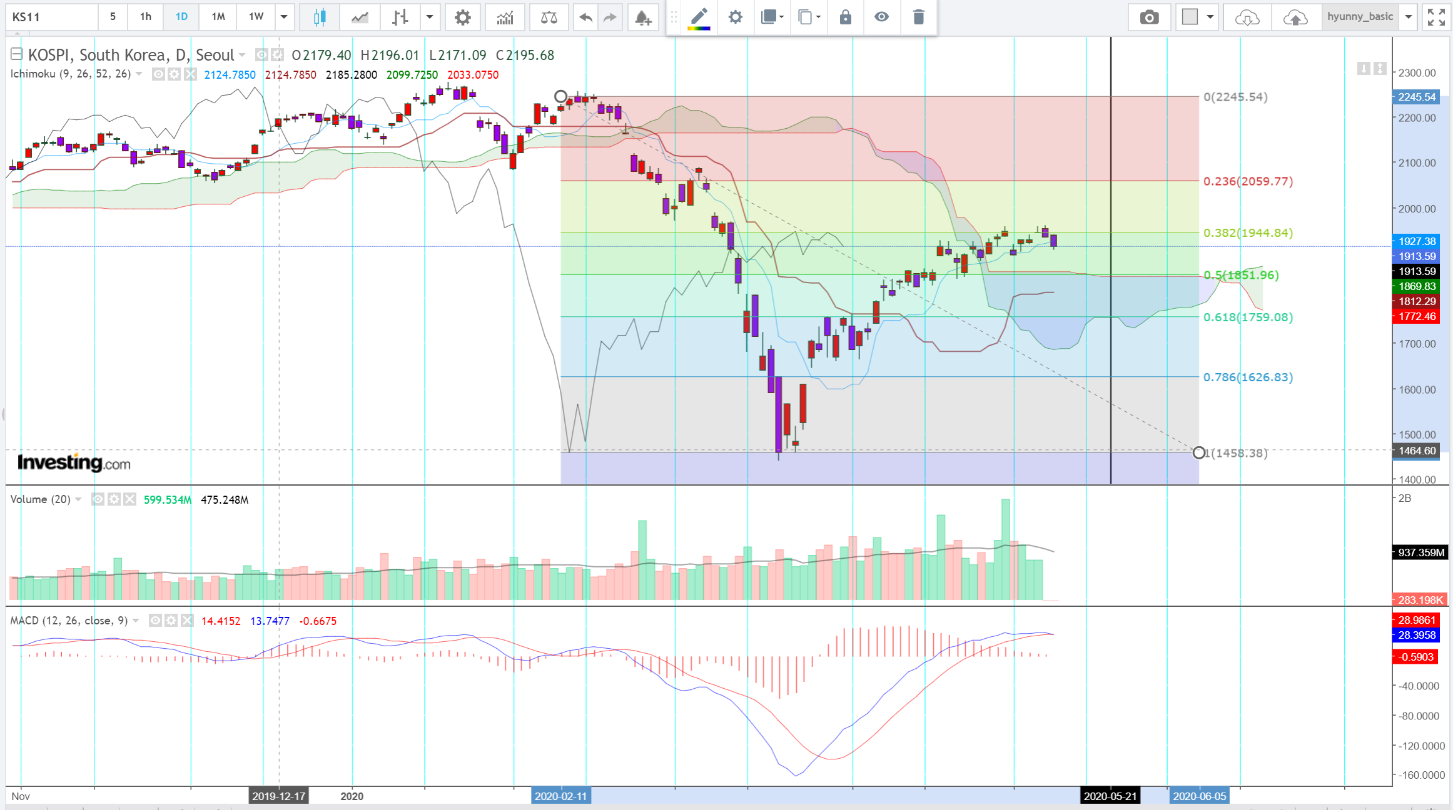Image resolution: width=1453 pixels, height=810 pixels.
Task: Switch to the 1h timeframe
Action: (145, 17)
